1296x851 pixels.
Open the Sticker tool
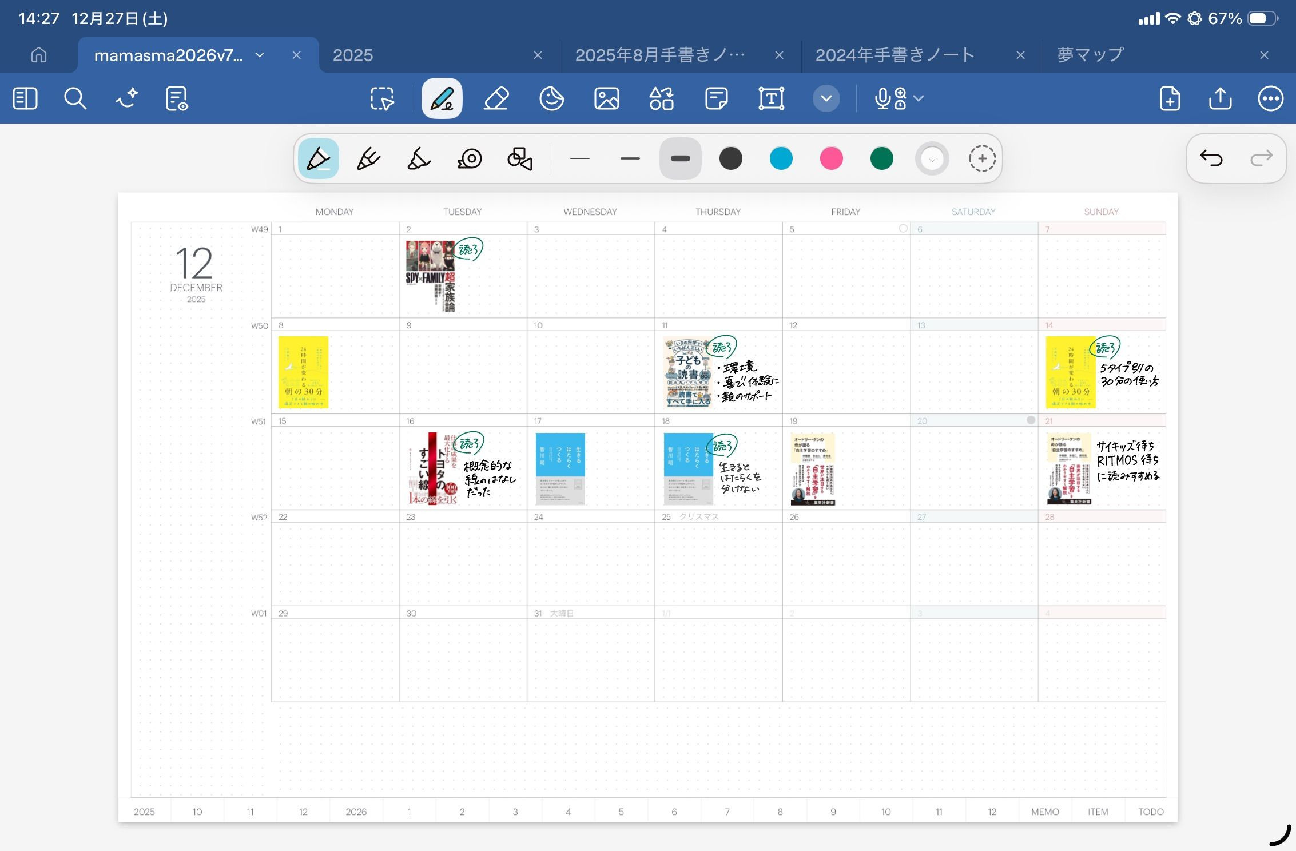pos(551,98)
